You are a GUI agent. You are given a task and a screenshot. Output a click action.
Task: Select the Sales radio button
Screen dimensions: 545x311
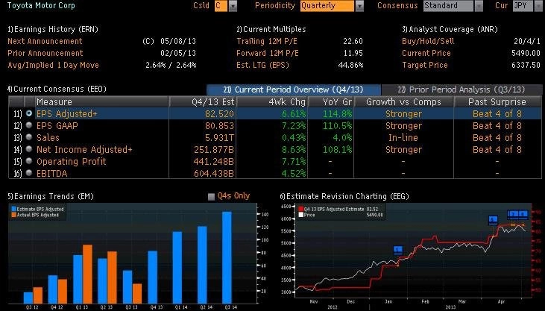(29, 137)
